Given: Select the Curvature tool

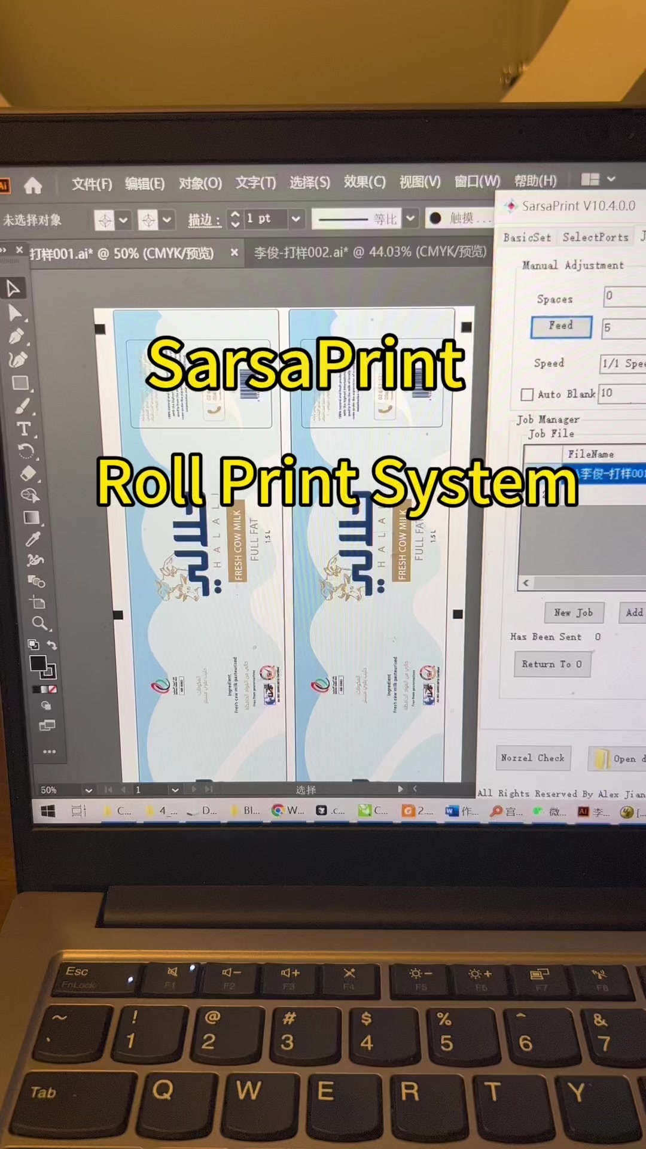Looking at the screenshot, I should [18, 359].
